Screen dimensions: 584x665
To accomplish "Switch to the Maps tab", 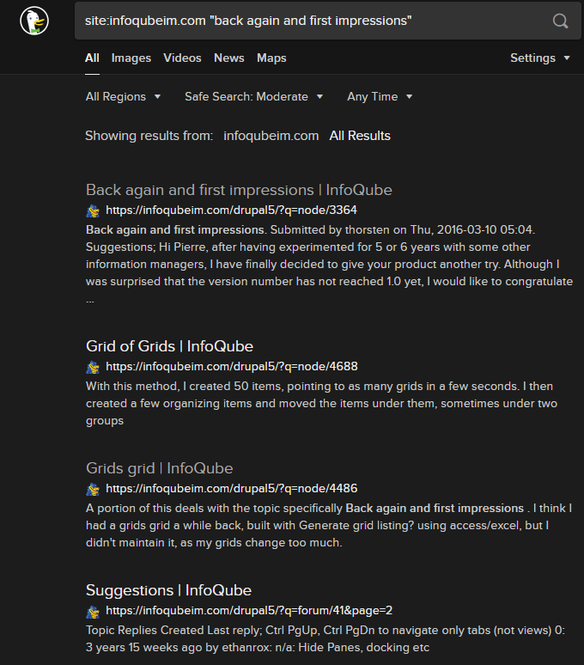I will (271, 58).
